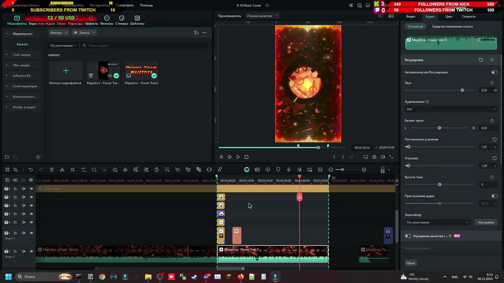
Task: Set mark-in point with left brace
Action: click(x=334, y=157)
